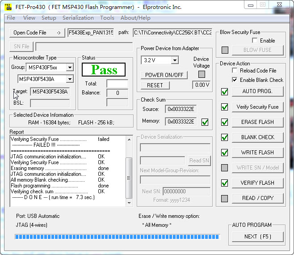Click the green status check beside VERIFY FLASH
The width and height of the screenshot is (294, 255).
click(x=224, y=183)
